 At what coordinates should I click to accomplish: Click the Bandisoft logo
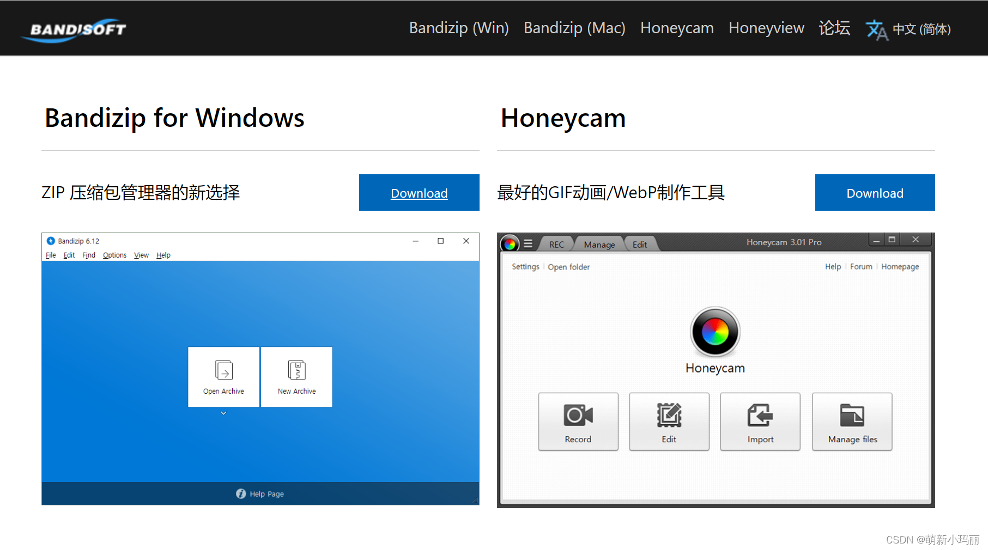click(x=74, y=30)
